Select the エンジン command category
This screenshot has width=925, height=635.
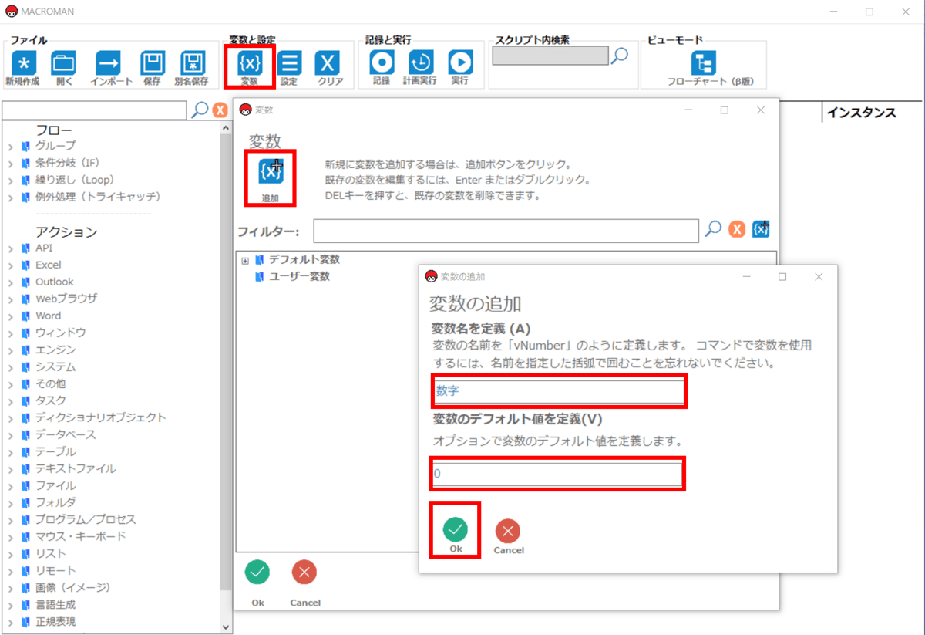[x=55, y=350]
